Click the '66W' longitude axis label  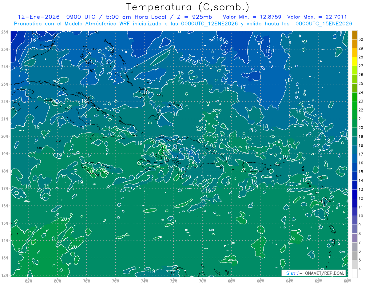coord(260,281)
